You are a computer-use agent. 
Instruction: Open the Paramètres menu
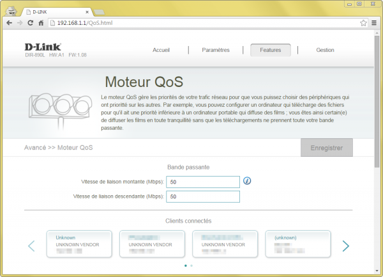tap(215, 50)
